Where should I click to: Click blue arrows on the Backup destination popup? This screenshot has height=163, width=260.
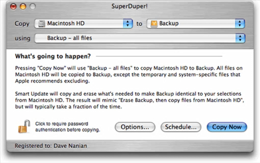point(239,24)
